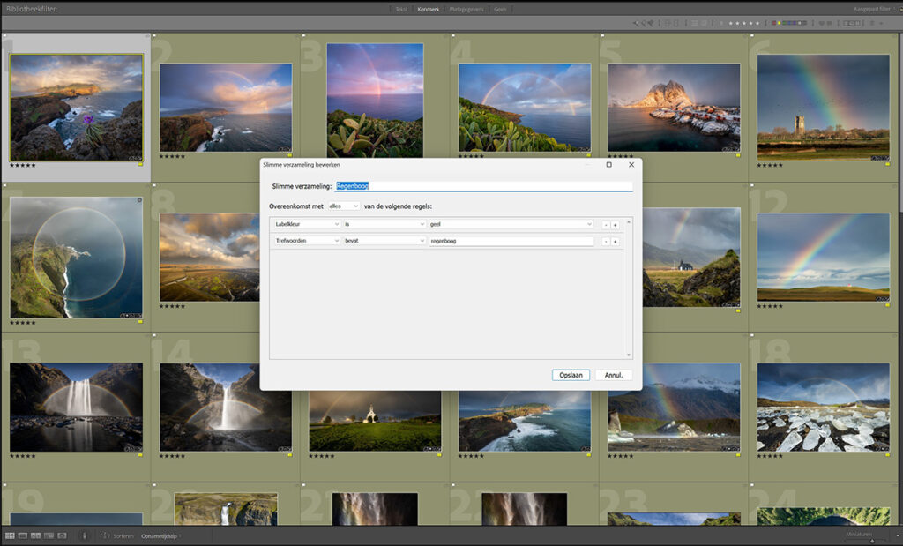Close the Slimme verzameling bewerken dialog
This screenshot has height=546, width=903.
[x=631, y=165]
